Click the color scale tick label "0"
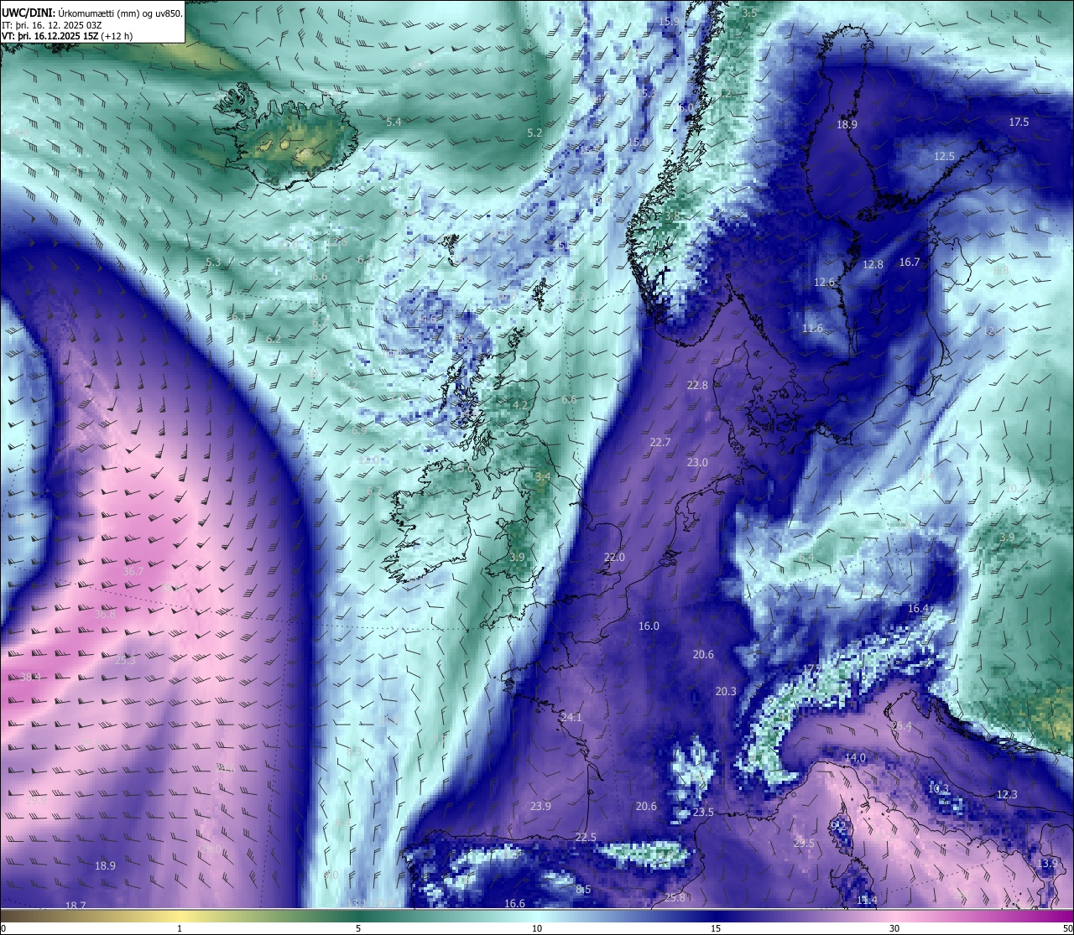 click(x=3, y=928)
